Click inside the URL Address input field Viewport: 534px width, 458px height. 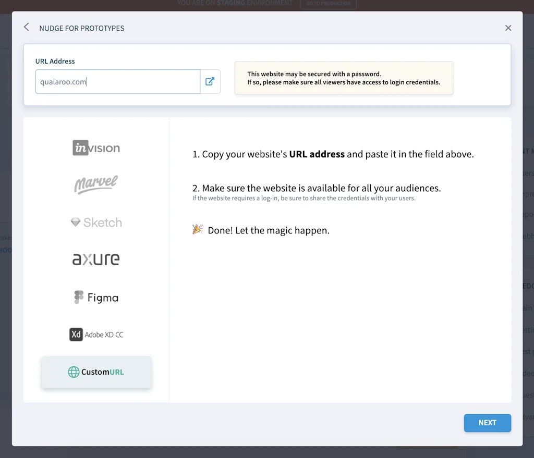coord(117,81)
